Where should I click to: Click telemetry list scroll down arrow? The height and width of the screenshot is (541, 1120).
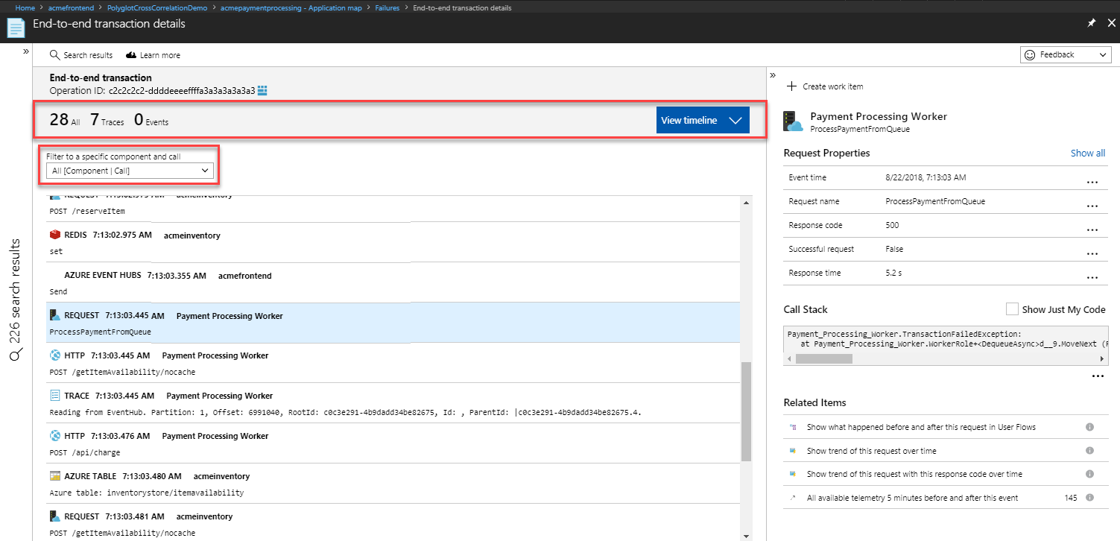(x=746, y=535)
